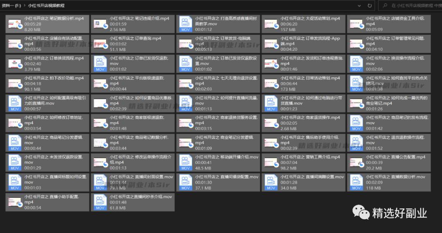Click MOV icon of 退货退款操作流程.mov

[x=356, y=143]
